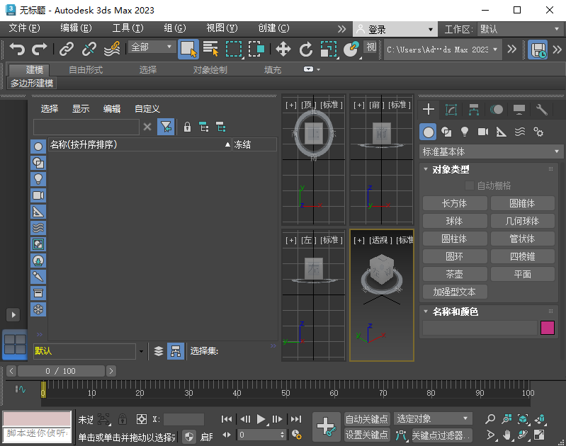
Task: Click the Undo arrow in the main toolbar
Action: 17,49
